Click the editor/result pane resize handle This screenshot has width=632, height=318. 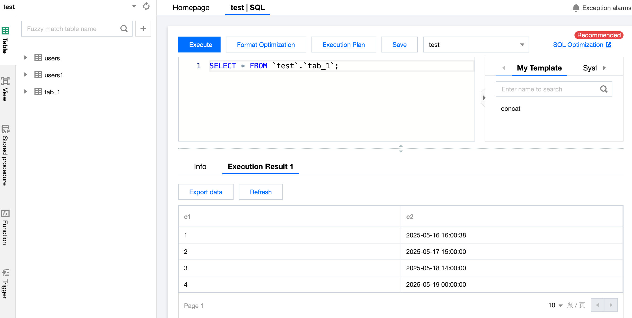click(401, 149)
